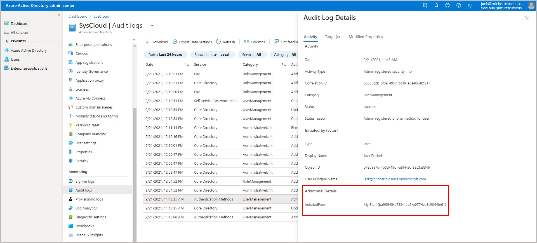
Task: Open jack@prichettclosests.onmicrosoft.com link
Action: point(395,179)
